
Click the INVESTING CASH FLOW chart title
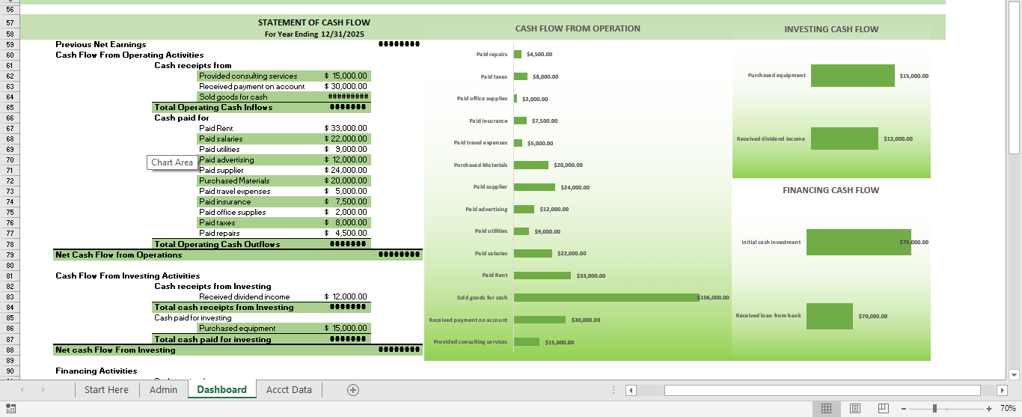pos(831,29)
